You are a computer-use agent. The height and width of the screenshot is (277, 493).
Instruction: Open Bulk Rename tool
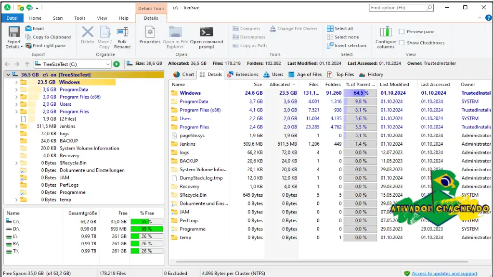(122, 38)
